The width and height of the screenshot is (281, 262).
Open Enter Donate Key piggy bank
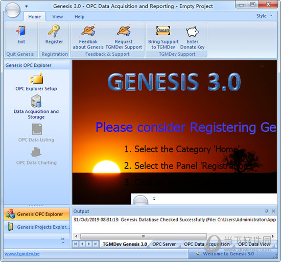[192, 37]
